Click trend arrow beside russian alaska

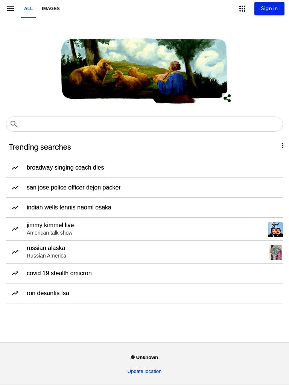[x=15, y=252]
